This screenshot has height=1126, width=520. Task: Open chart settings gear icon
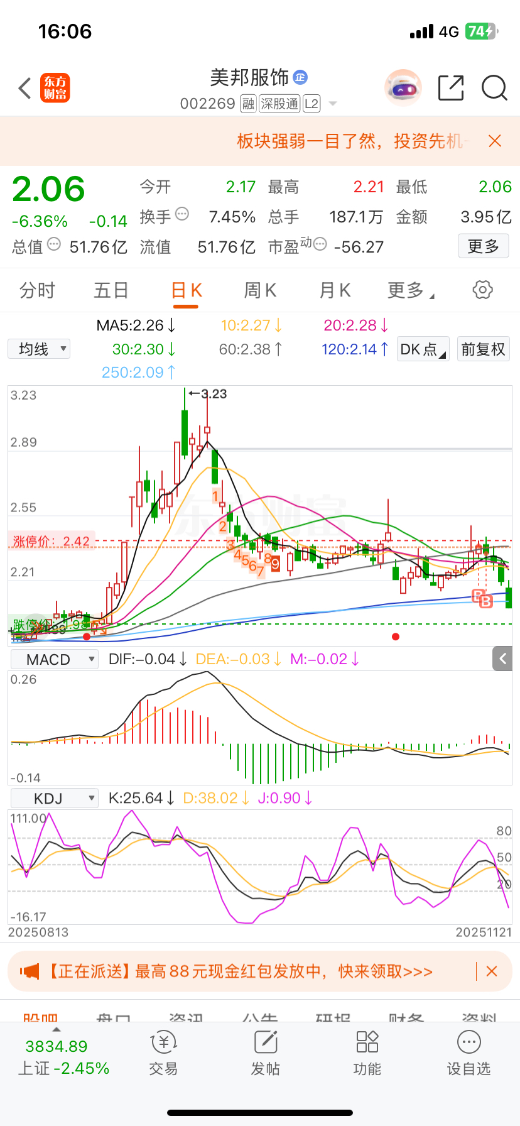click(482, 290)
